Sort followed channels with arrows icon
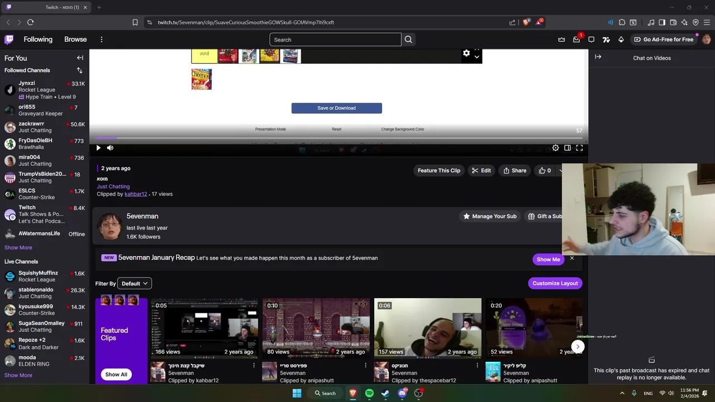This screenshot has width=715, height=402. tap(79, 70)
